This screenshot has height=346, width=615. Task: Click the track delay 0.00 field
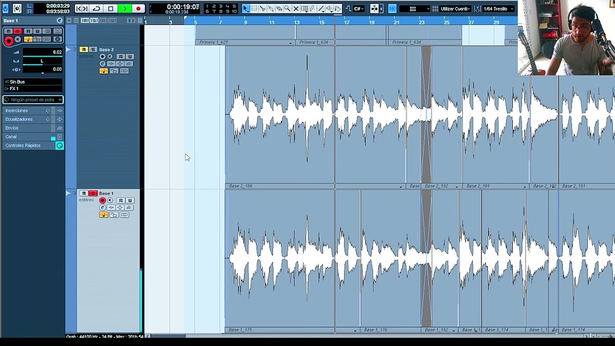pyautogui.click(x=42, y=69)
